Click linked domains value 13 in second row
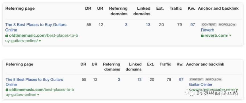This screenshot has width=246, height=103. pos(139,80)
